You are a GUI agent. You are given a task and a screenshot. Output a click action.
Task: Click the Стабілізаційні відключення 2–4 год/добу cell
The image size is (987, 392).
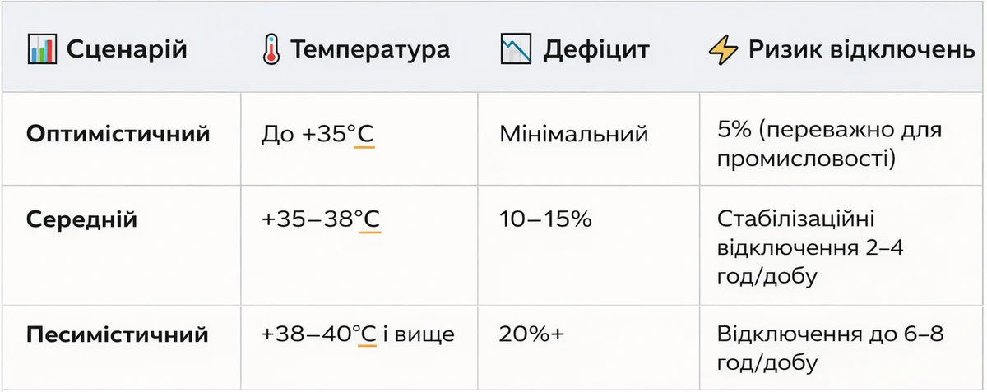(810, 247)
